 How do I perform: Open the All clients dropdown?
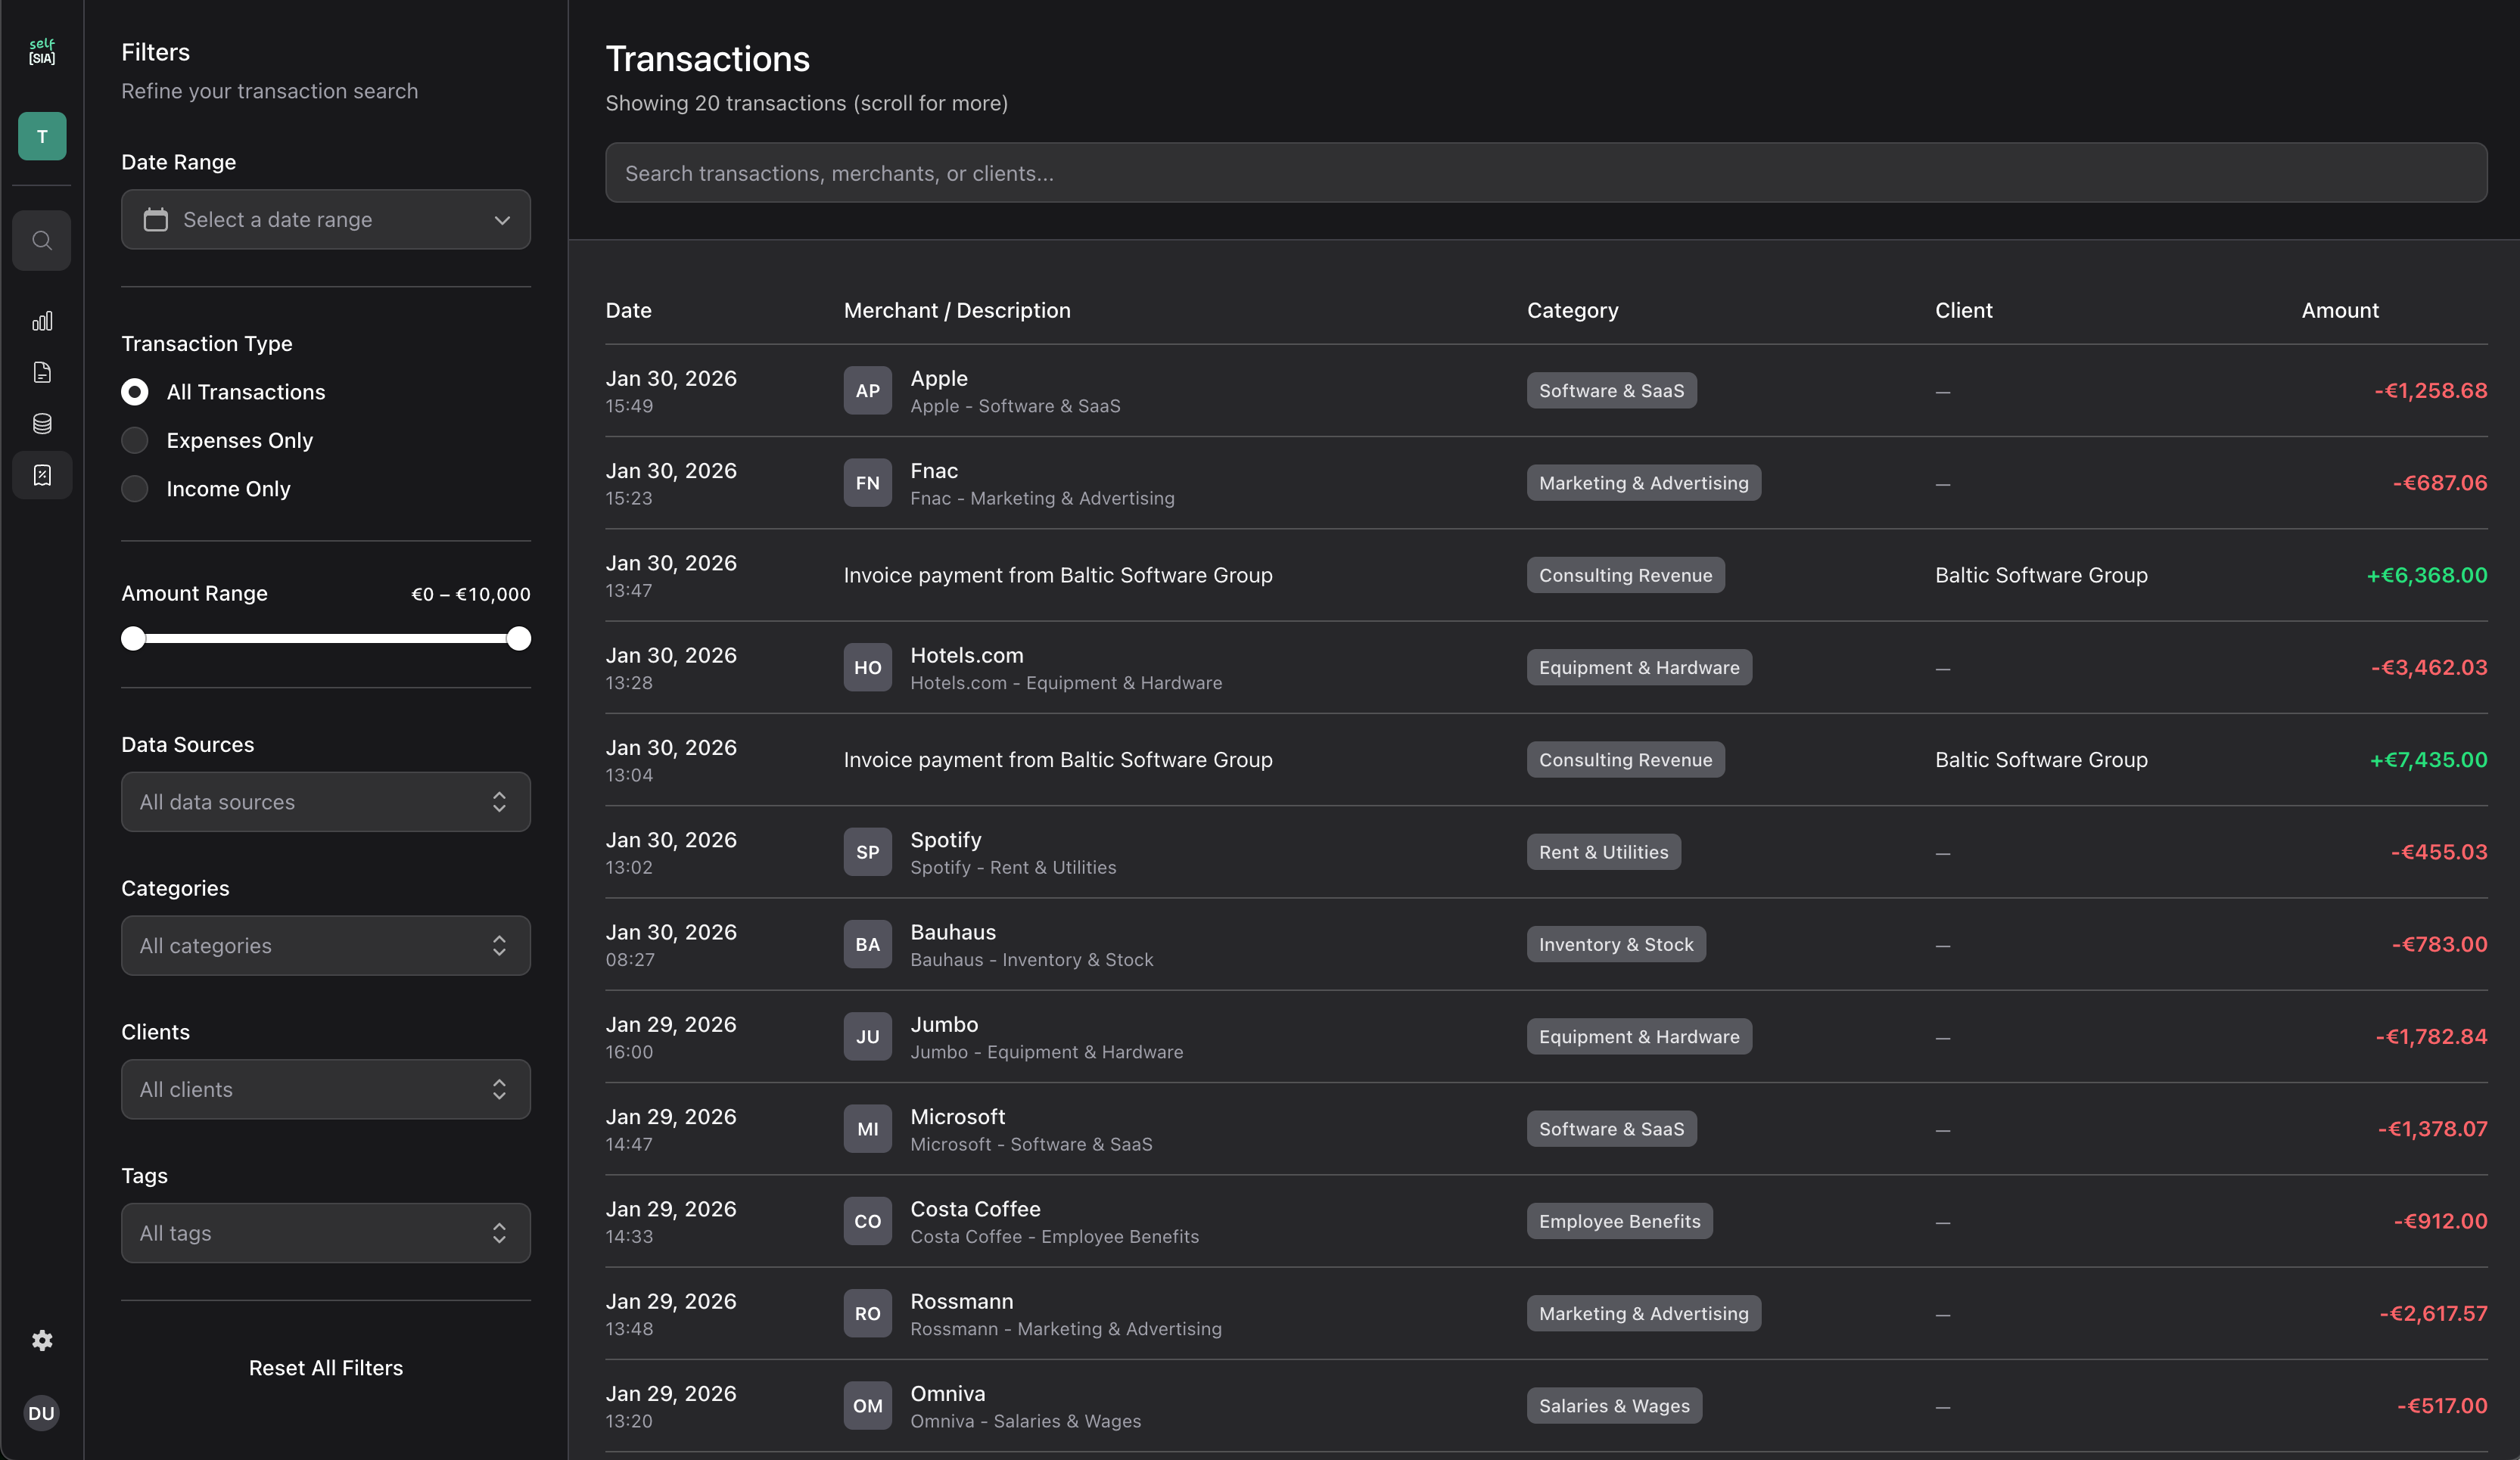(325, 1089)
